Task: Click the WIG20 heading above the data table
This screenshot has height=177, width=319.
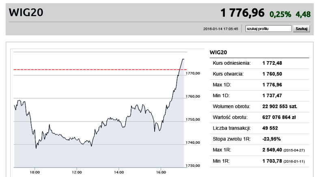Action: (x=218, y=52)
